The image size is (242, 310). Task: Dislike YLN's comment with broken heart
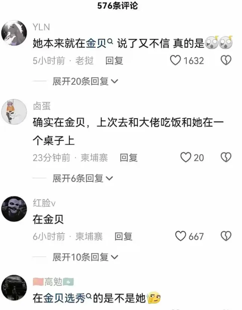click(226, 60)
